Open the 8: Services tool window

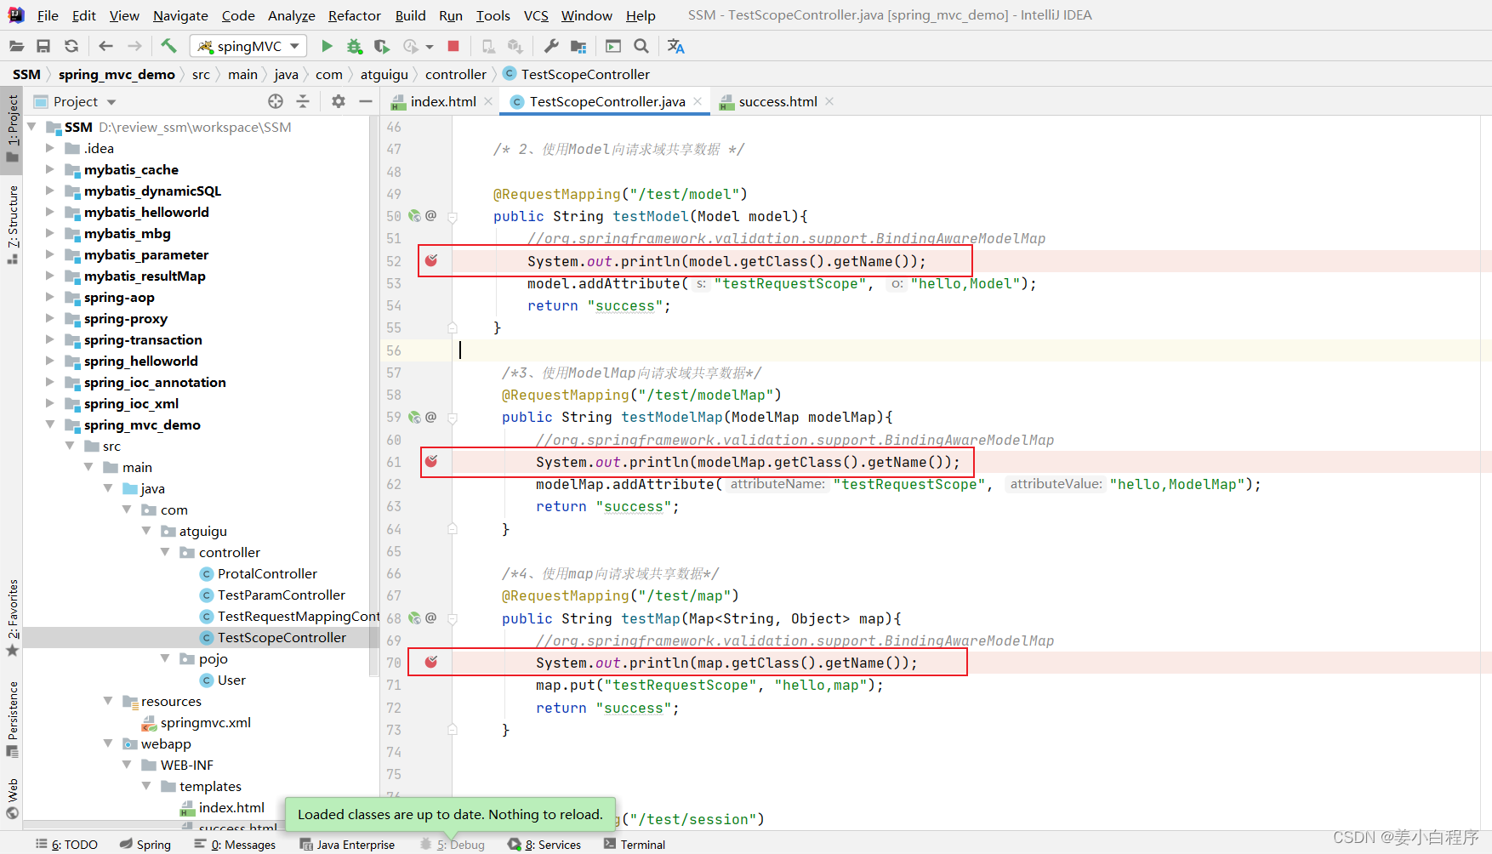click(544, 844)
